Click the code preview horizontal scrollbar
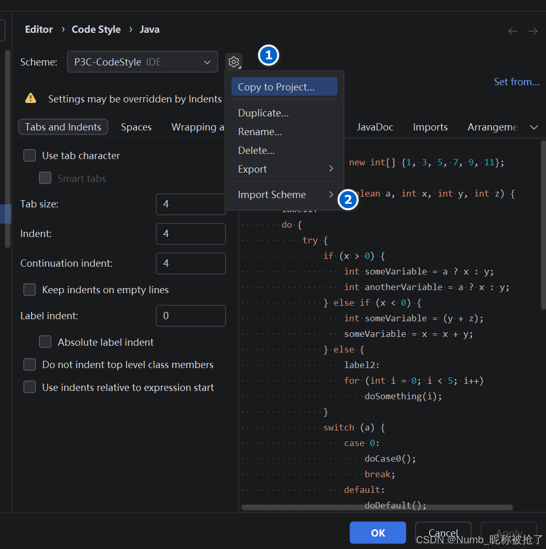The image size is (546, 549). (x=377, y=507)
